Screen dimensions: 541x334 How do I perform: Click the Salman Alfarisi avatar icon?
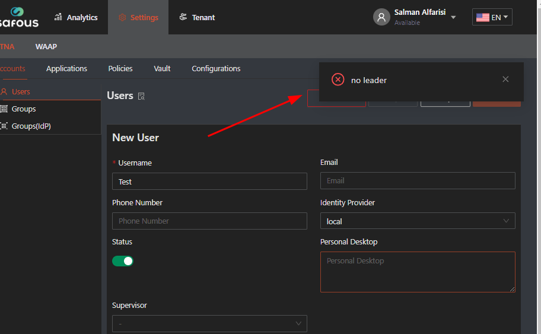381,17
